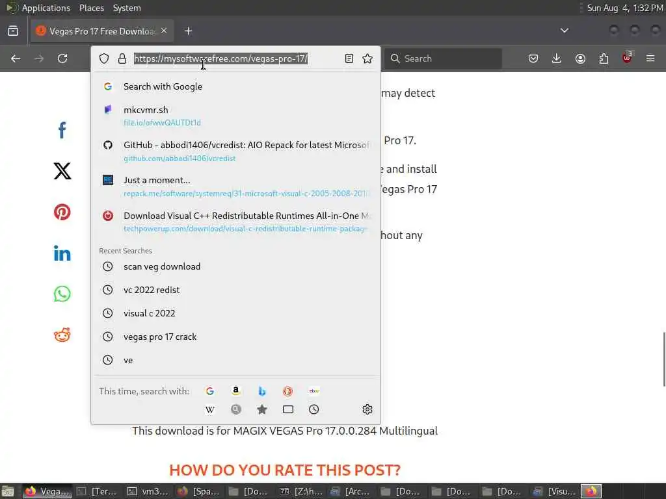Switch to vm3 taskbar window
The width and height of the screenshot is (666, 499).
(148, 491)
